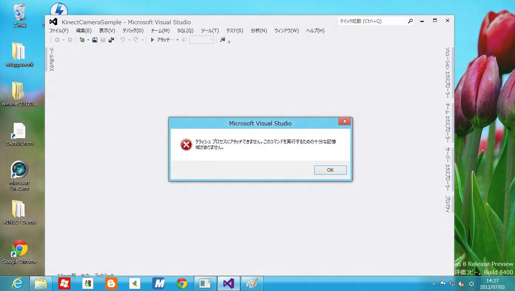515x291 pixels.
Task: Click the Save All toolbar icon
Action: click(111, 40)
